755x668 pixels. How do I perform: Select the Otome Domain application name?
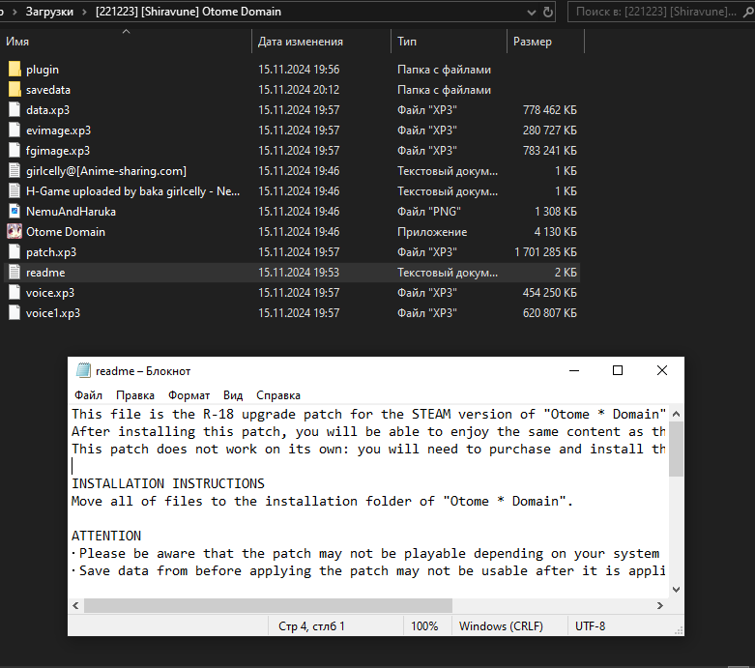[x=66, y=232]
